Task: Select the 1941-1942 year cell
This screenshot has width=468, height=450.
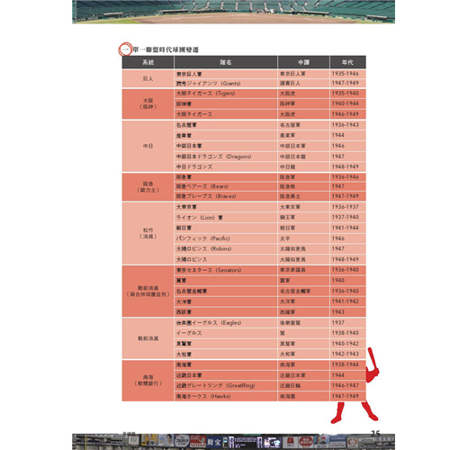Action: (x=347, y=301)
